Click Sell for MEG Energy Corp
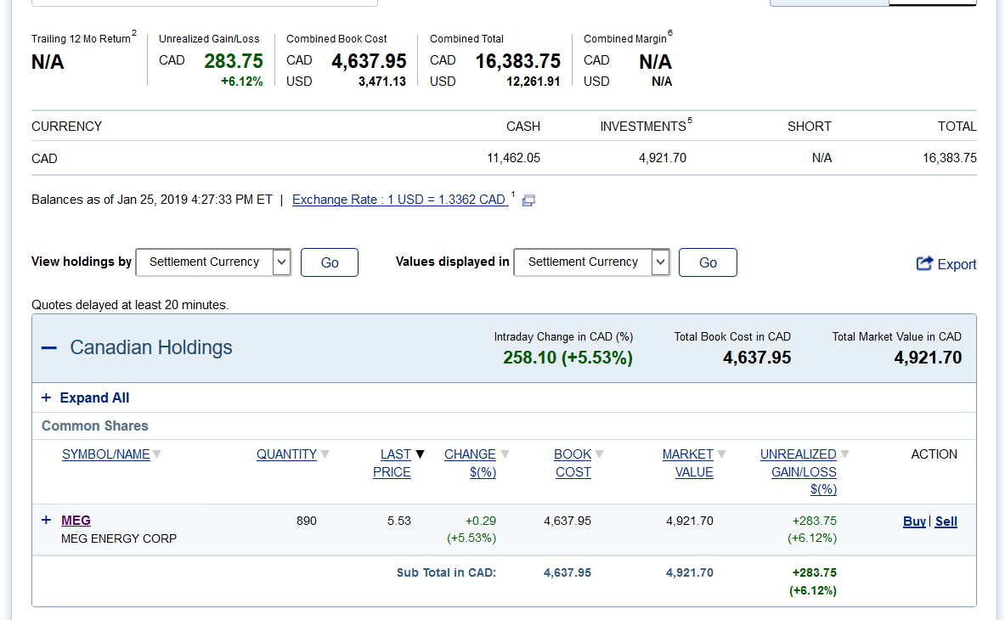 tap(946, 521)
